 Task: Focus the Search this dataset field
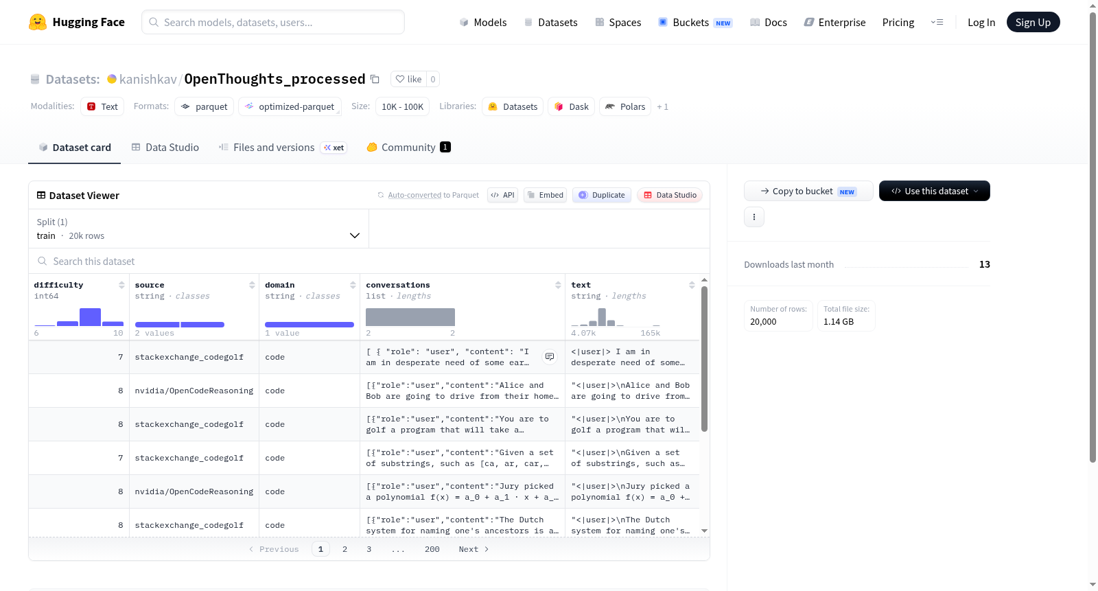click(369, 261)
